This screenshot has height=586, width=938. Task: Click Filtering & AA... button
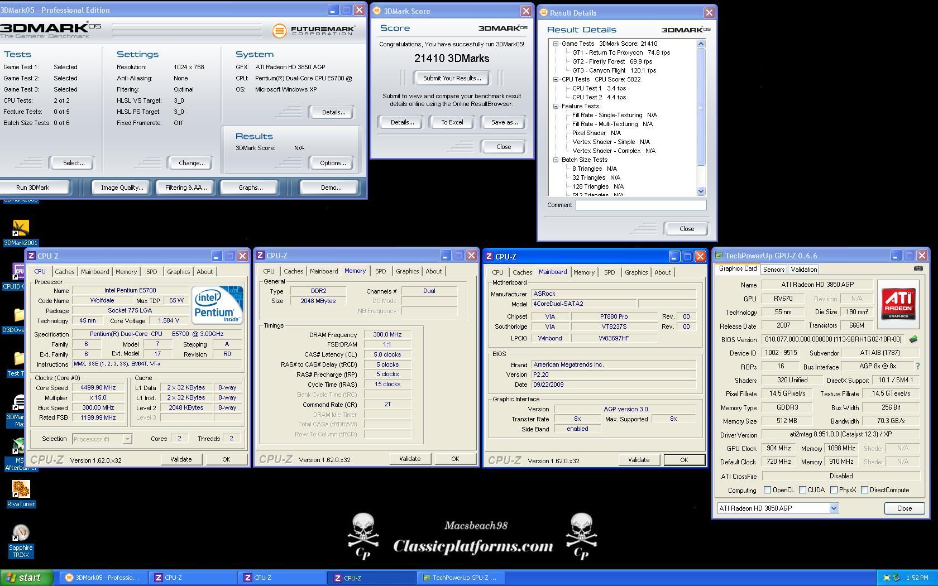(x=185, y=188)
